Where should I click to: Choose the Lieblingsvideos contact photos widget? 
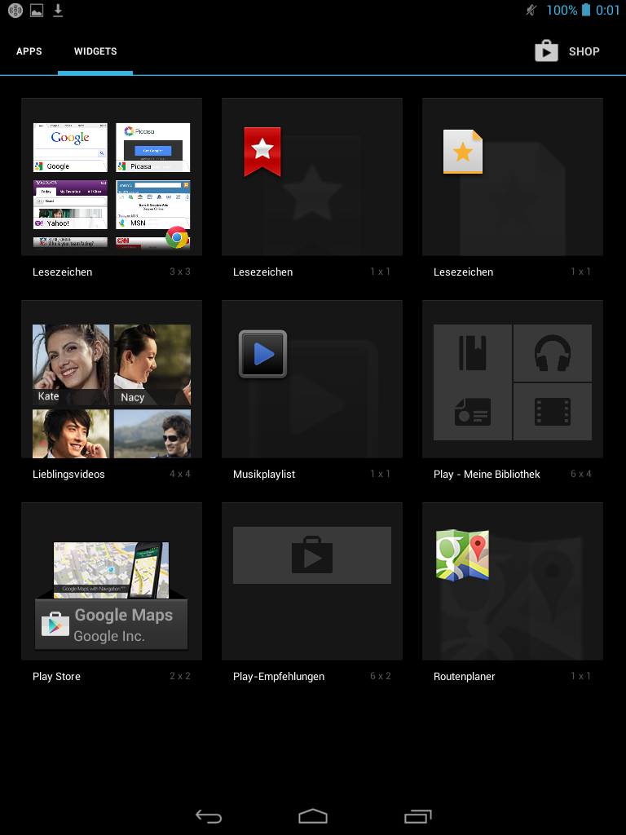(112, 391)
